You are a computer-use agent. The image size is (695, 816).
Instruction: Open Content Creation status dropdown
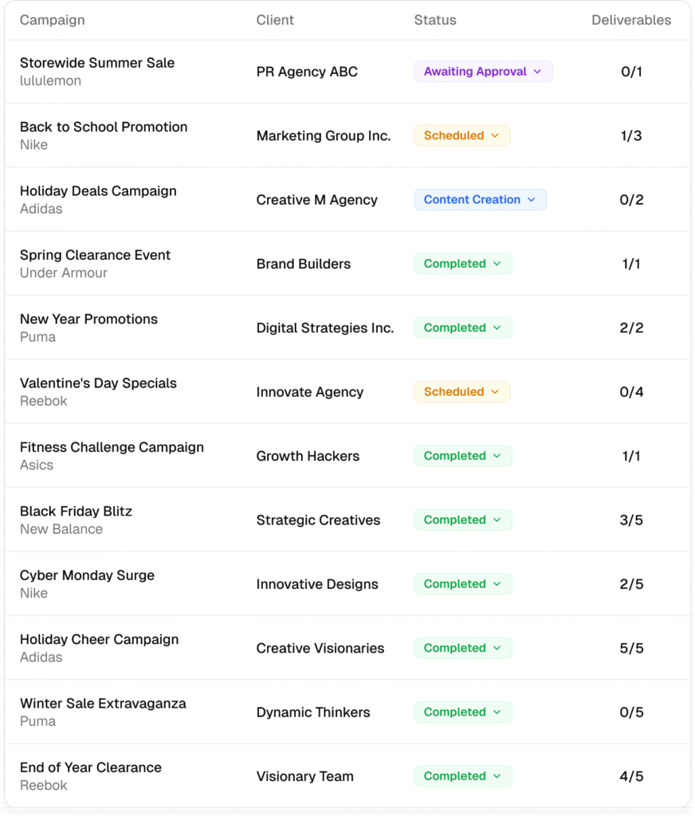pos(480,200)
